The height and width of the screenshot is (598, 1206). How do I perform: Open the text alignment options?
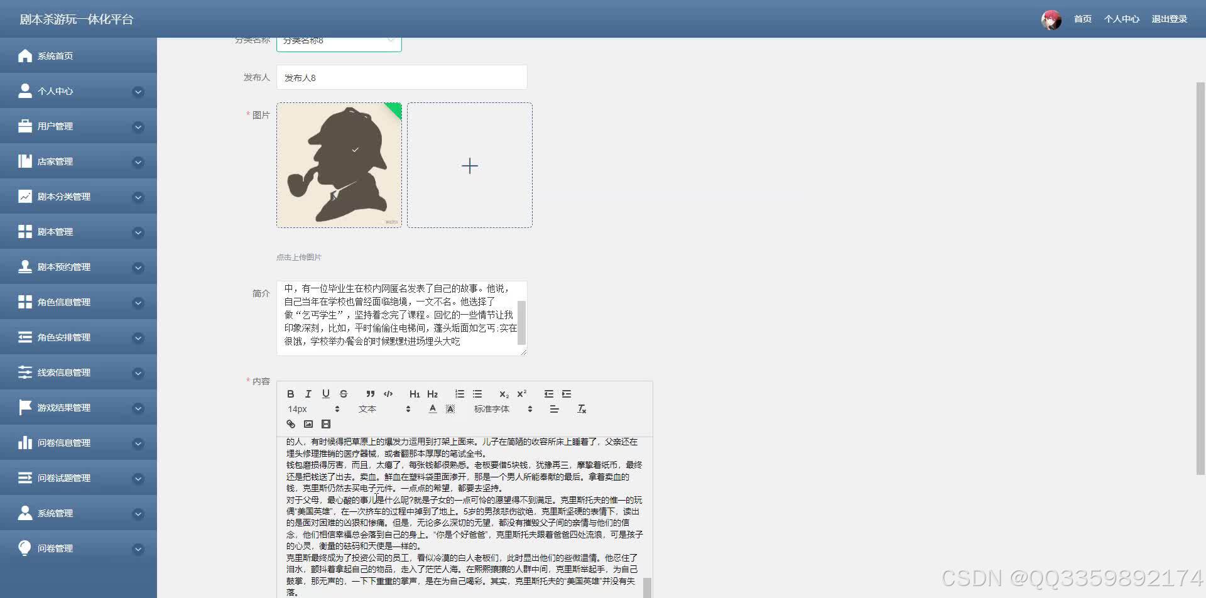554,409
